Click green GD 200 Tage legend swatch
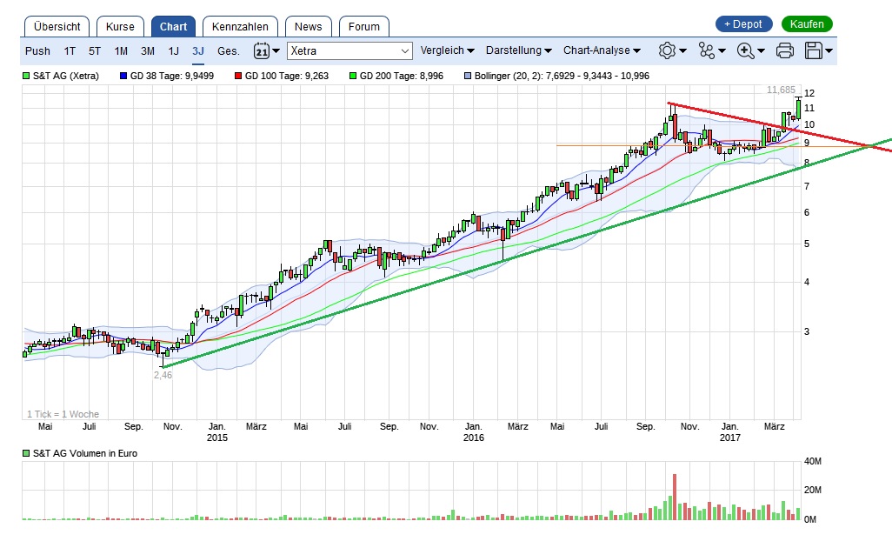The height and width of the screenshot is (548, 892). 353,76
